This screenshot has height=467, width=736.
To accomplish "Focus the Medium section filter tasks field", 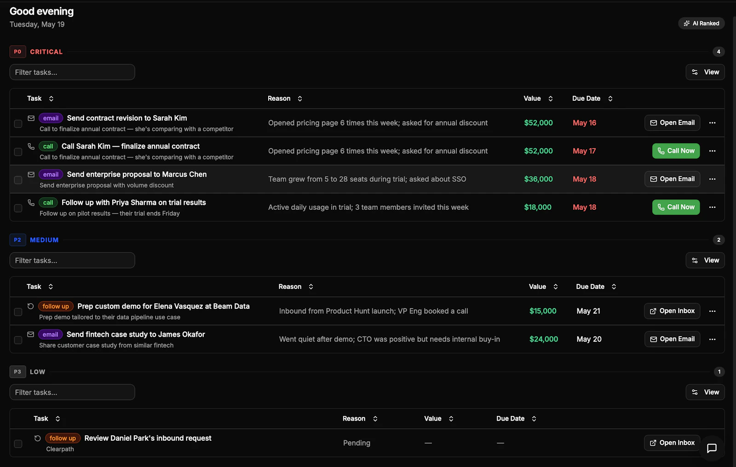I will click(72, 260).
